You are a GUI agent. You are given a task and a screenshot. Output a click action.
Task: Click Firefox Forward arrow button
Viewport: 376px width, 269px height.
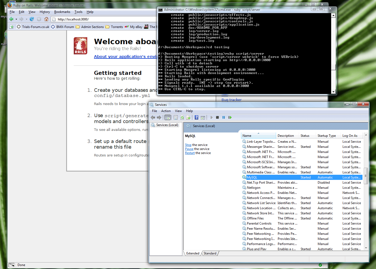click(x=21, y=19)
